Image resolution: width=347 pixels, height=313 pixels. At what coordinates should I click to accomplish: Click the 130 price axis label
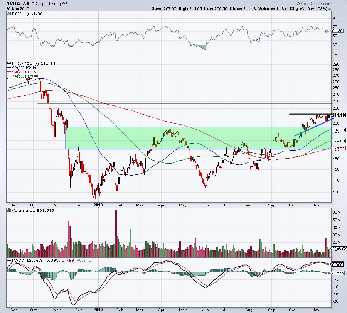coord(336,192)
